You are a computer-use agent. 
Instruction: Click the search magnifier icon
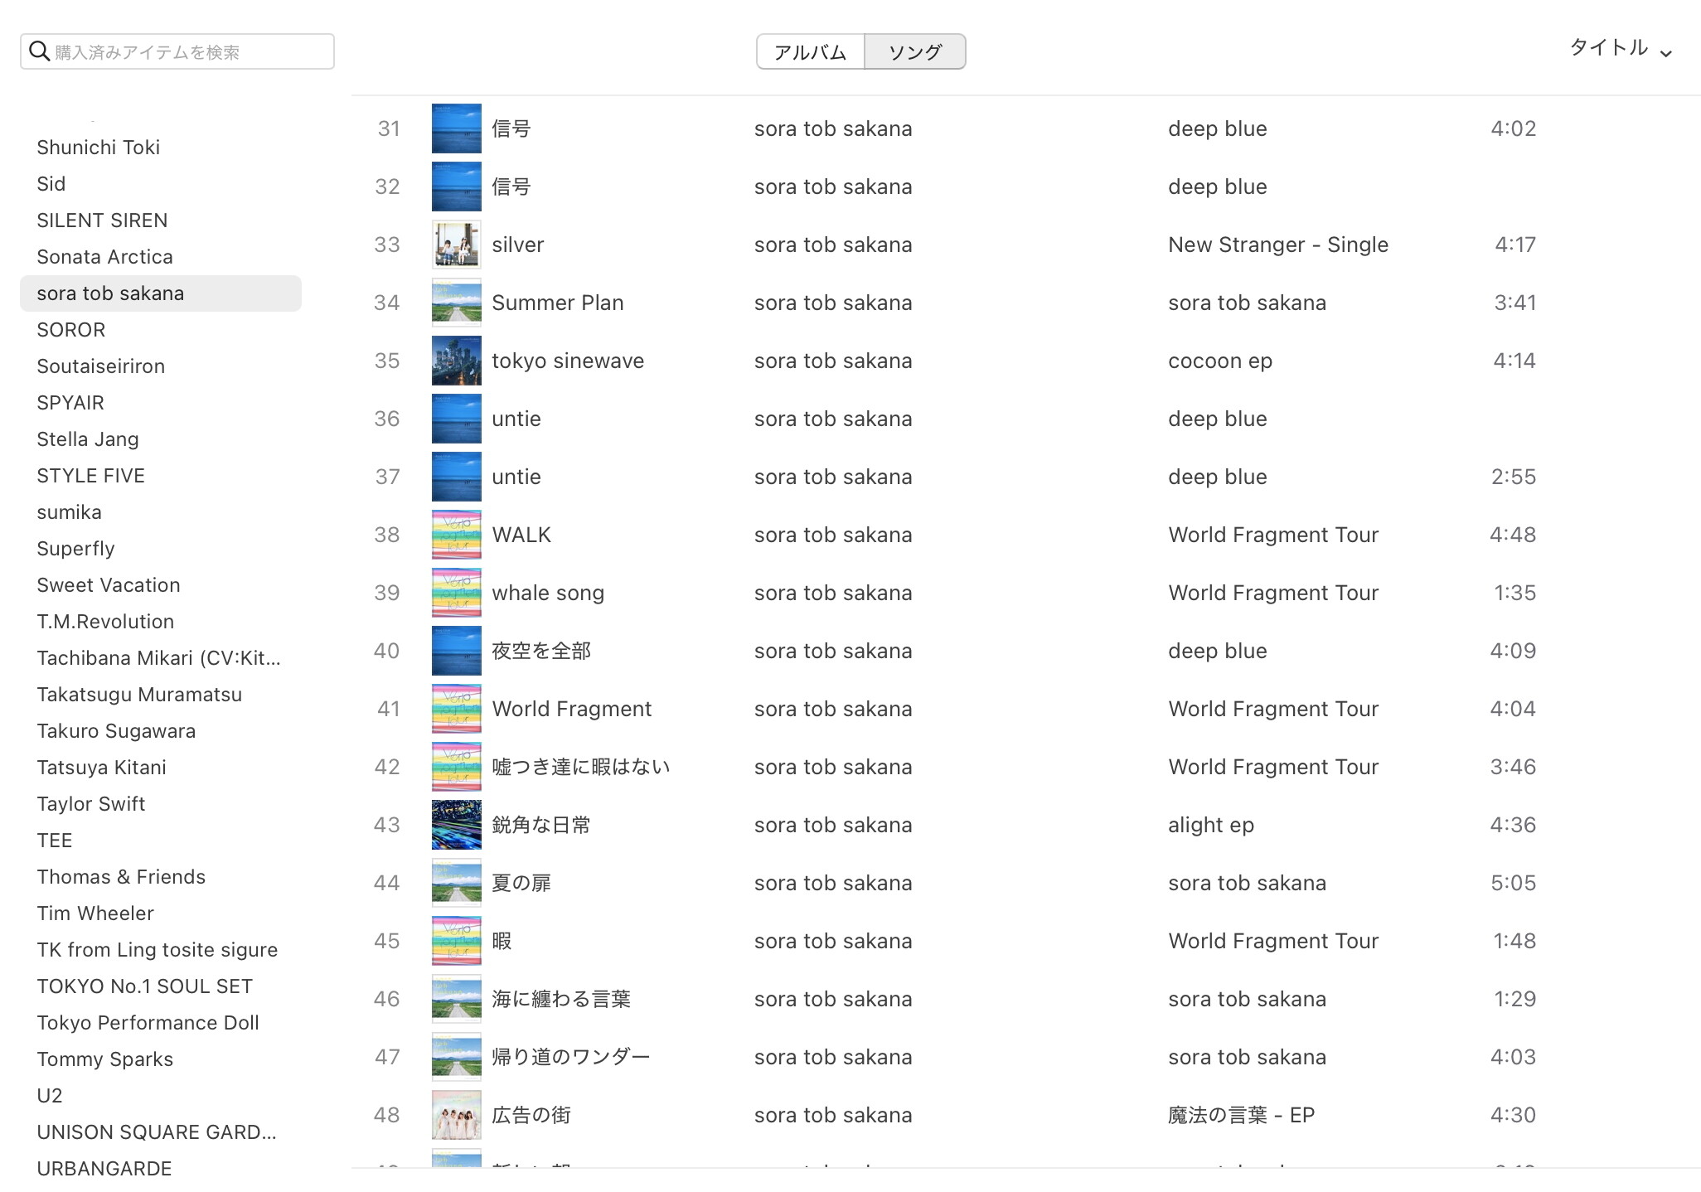point(39,51)
